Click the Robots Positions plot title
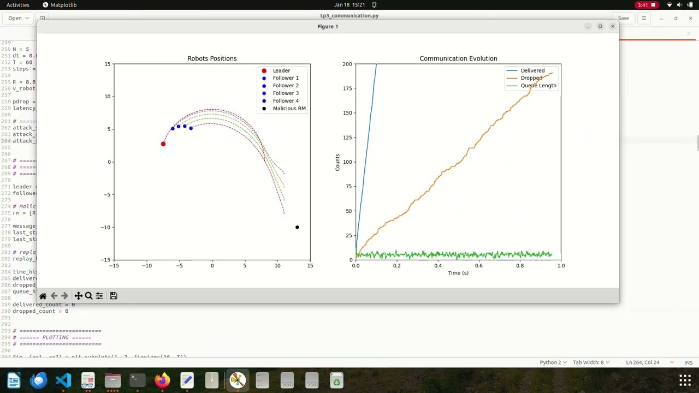This screenshot has height=393, width=699. pyautogui.click(x=212, y=58)
